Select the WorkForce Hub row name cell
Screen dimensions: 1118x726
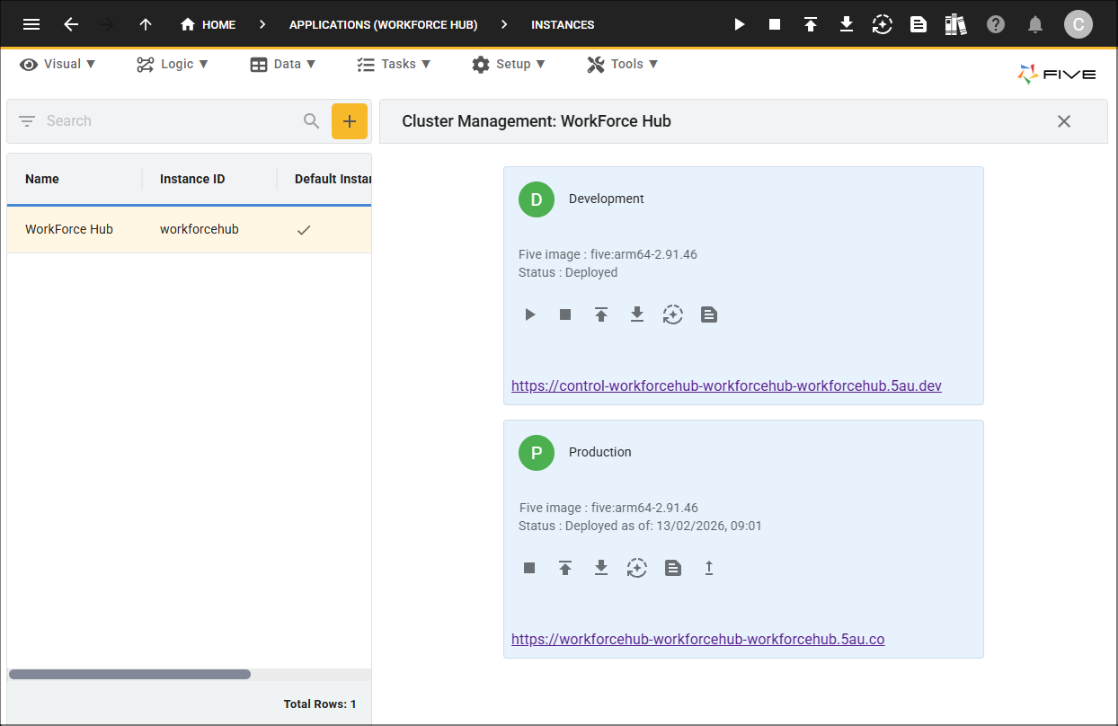pyautogui.click(x=69, y=229)
